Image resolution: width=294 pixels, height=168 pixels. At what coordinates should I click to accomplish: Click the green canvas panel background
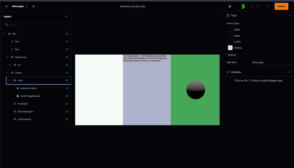click(x=195, y=112)
